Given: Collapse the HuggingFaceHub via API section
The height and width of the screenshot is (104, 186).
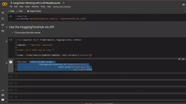Looking at the screenshot, I should 7,27.
